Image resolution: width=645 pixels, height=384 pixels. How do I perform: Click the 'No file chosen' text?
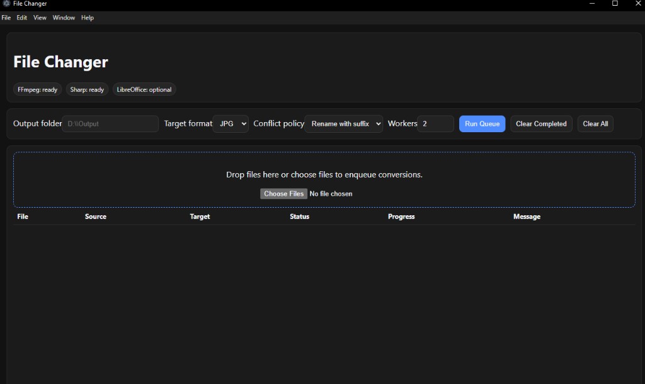(331, 194)
